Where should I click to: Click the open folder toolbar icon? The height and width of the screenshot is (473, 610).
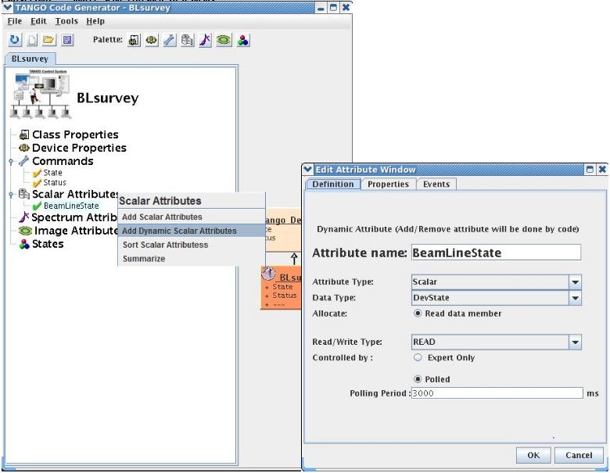point(48,40)
